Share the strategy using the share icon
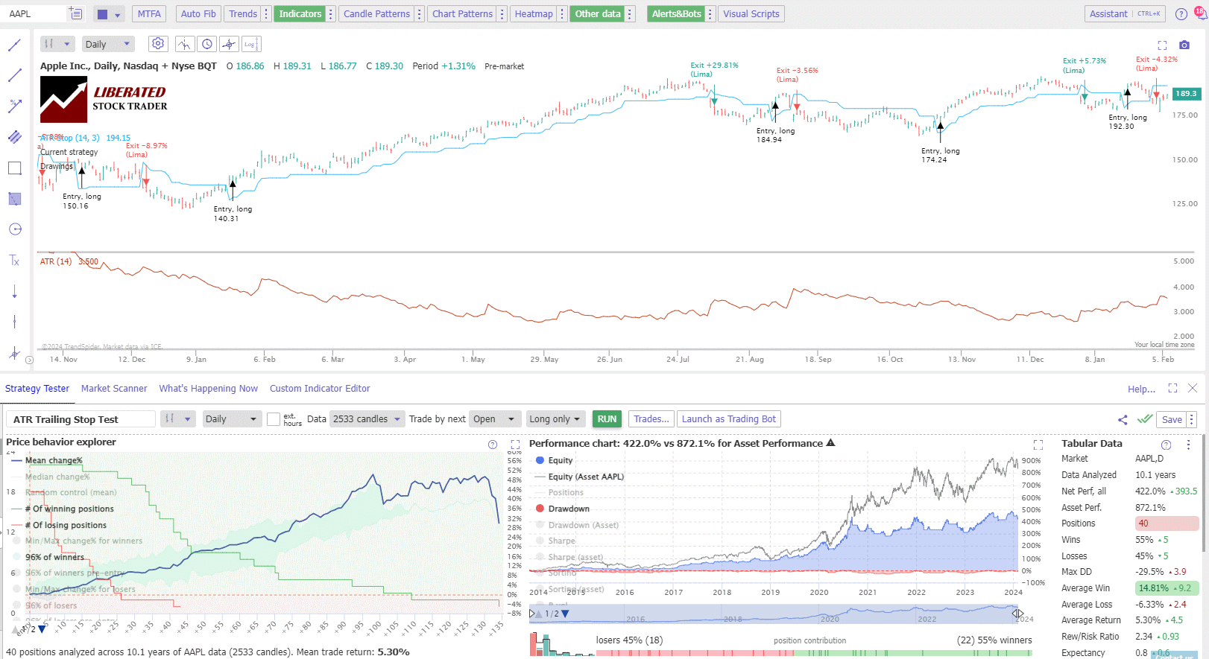The image size is (1209, 659). coord(1123,419)
